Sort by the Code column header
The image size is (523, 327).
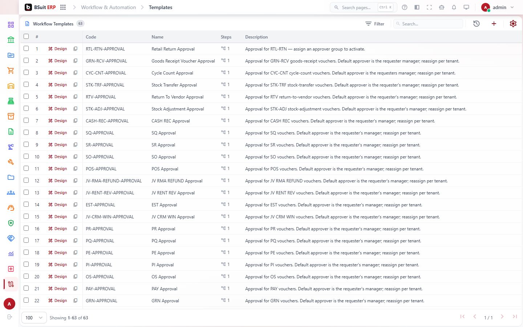(x=91, y=37)
